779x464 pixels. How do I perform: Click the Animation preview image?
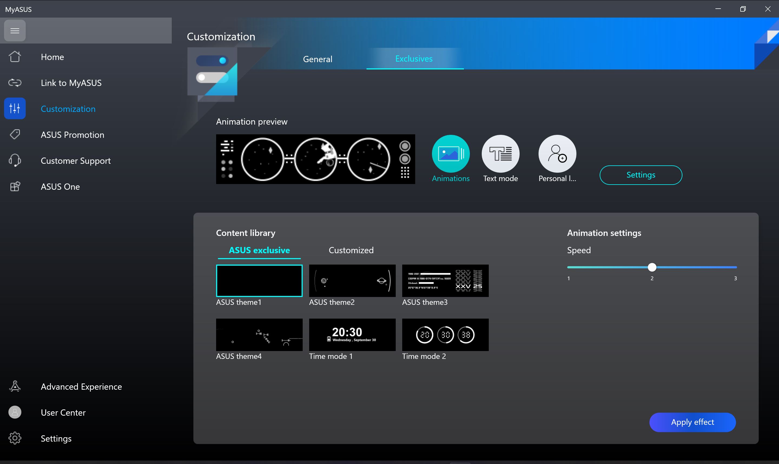click(315, 159)
